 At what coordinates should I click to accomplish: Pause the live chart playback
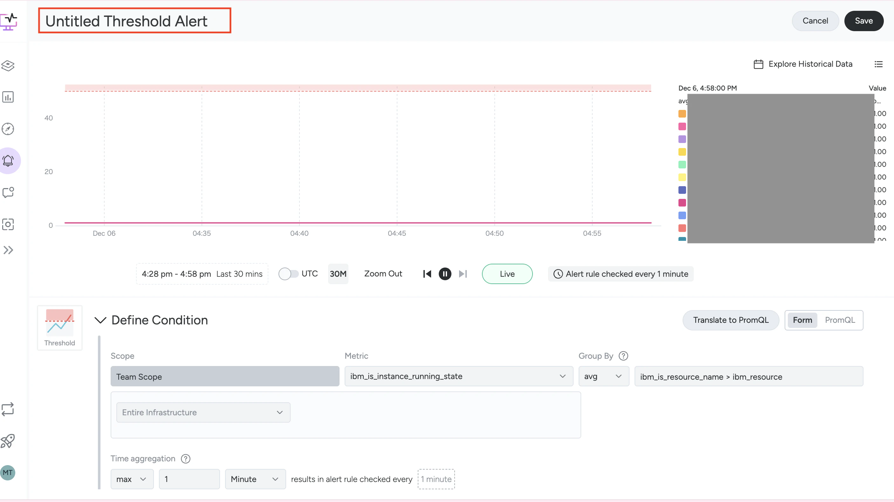pyautogui.click(x=445, y=274)
